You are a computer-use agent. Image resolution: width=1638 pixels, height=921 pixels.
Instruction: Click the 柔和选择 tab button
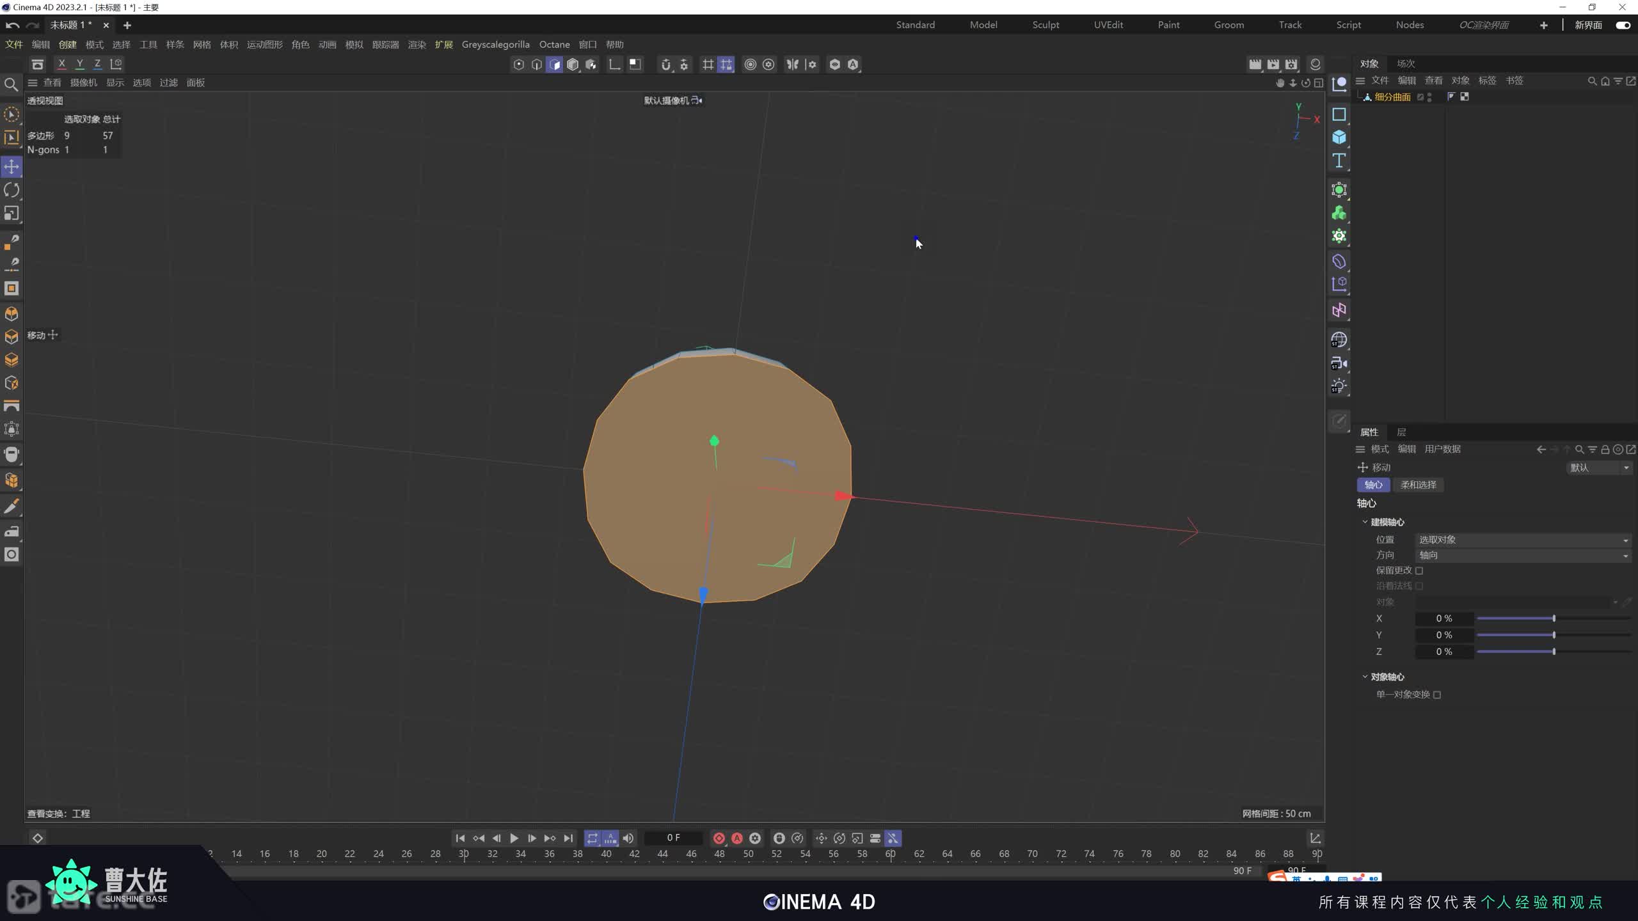pos(1418,485)
